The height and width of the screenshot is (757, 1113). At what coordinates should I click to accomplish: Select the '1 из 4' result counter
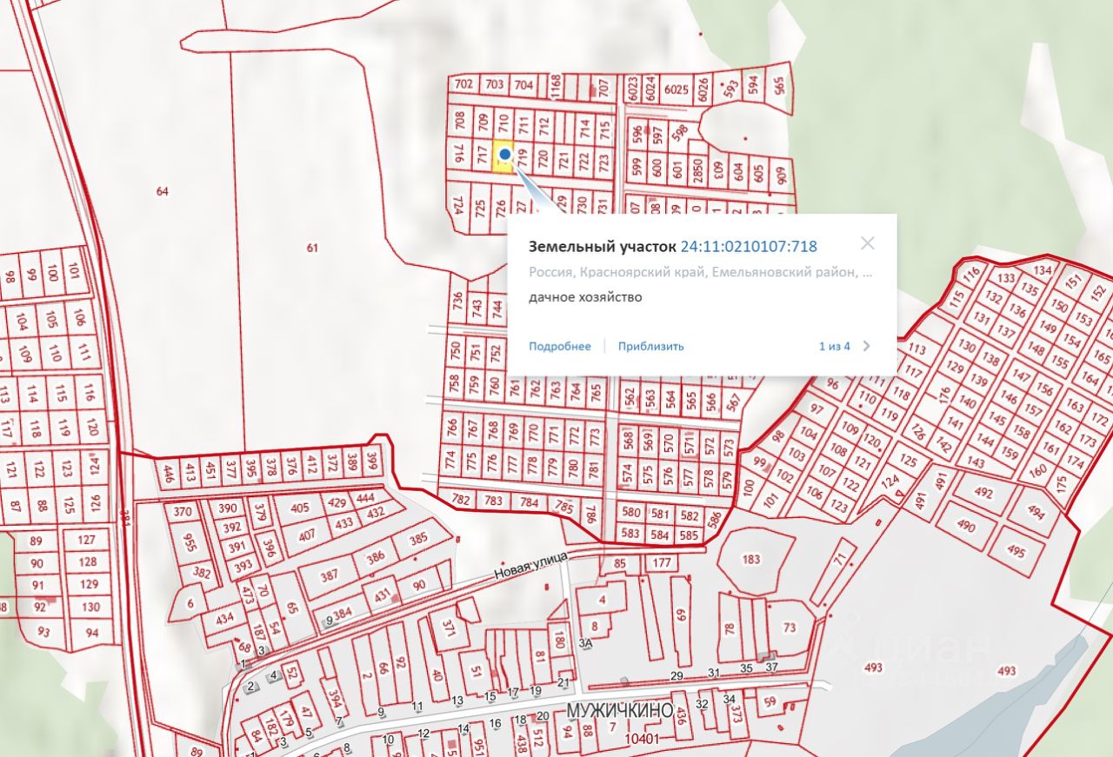[x=835, y=346]
